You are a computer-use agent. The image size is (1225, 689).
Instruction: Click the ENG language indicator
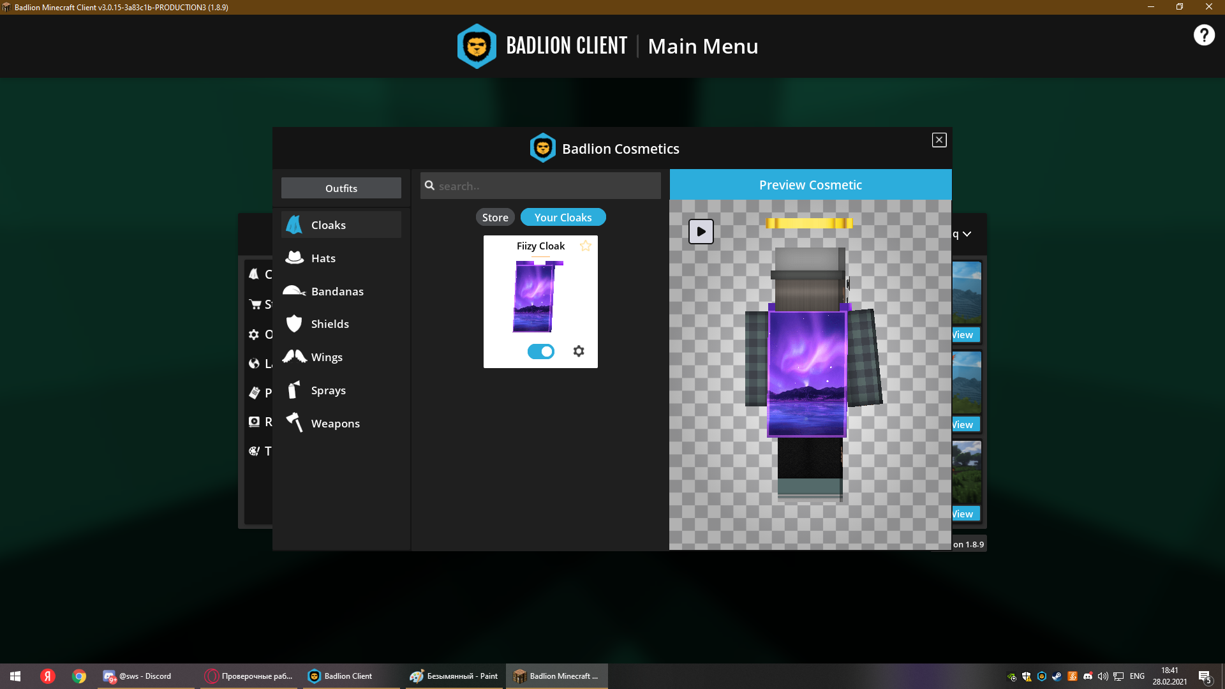[x=1137, y=676]
